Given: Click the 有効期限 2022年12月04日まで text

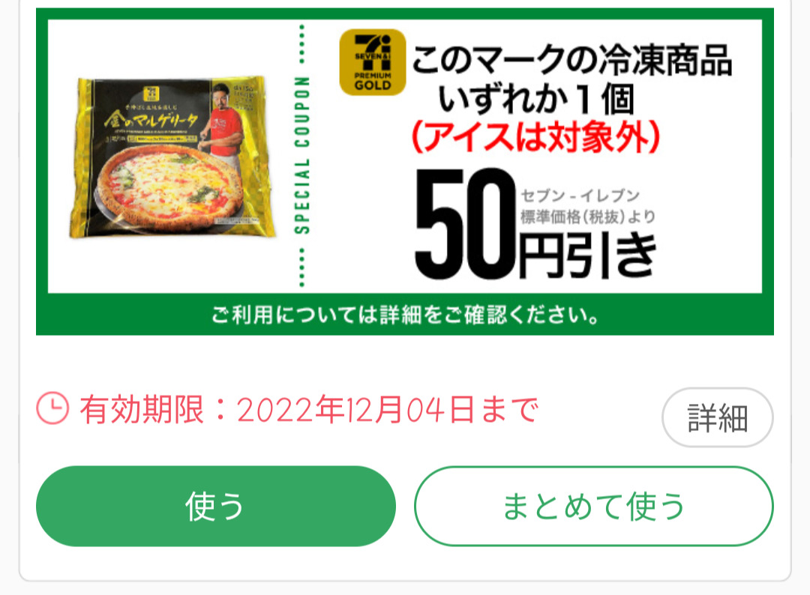Looking at the screenshot, I should [309, 410].
